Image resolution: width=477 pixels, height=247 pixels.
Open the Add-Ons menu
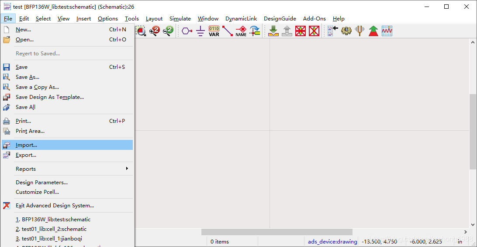tap(314, 19)
